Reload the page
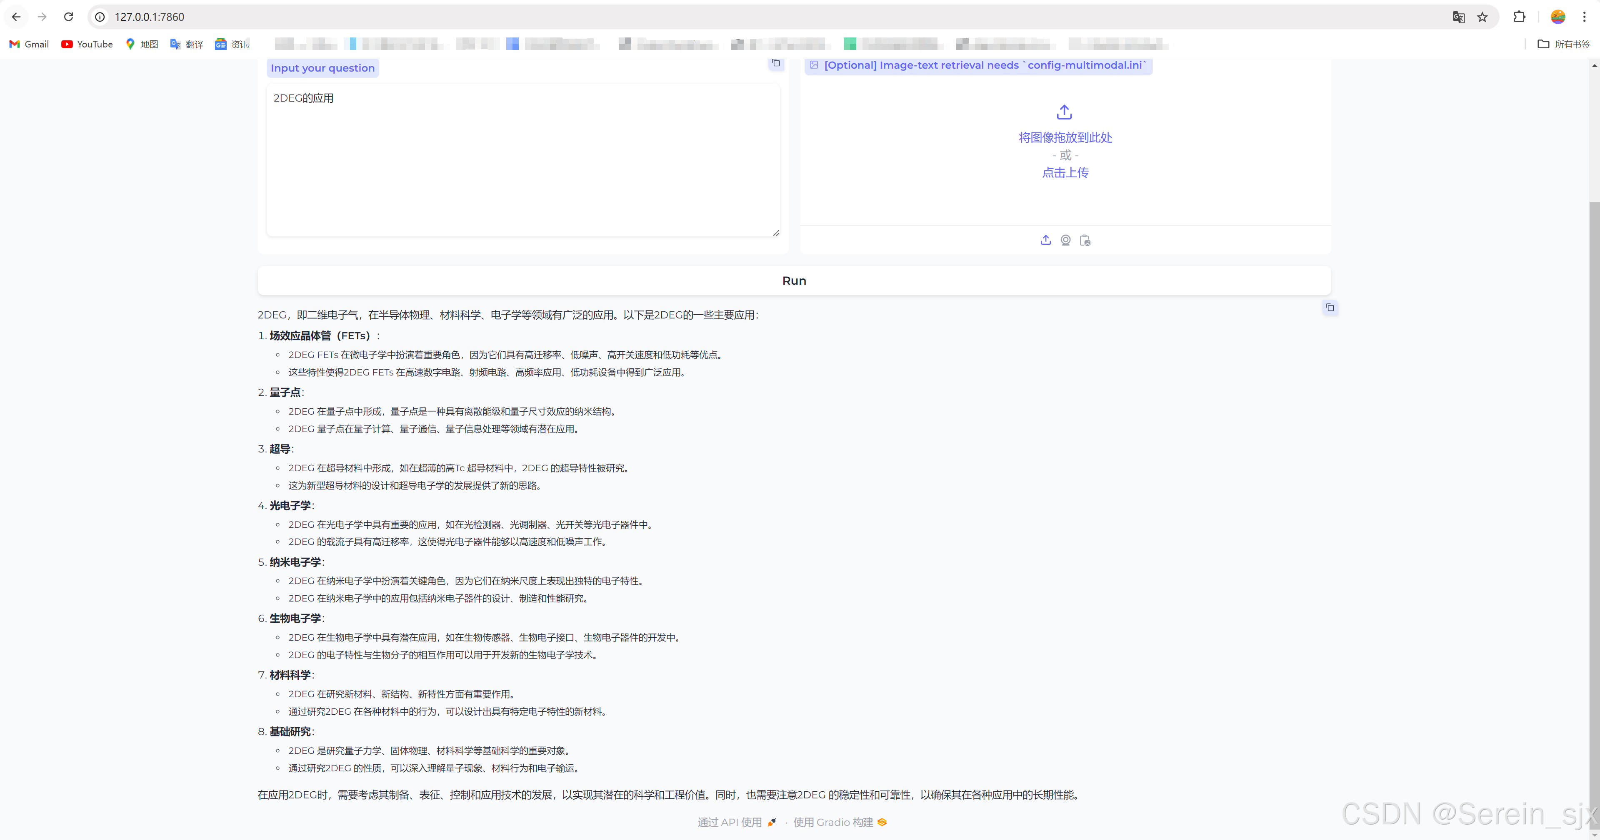Viewport: 1600px width, 840px height. point(68,17)
